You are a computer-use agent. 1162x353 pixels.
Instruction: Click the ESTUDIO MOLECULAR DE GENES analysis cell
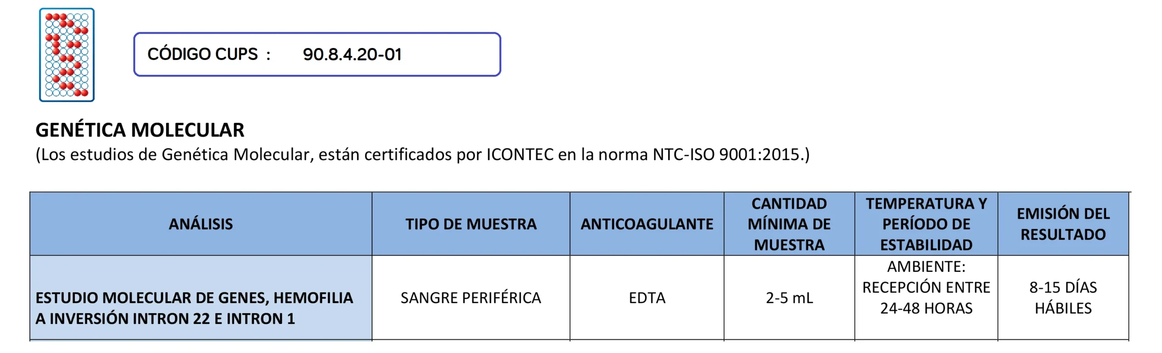pyautogui.click(x=194, y=308)
